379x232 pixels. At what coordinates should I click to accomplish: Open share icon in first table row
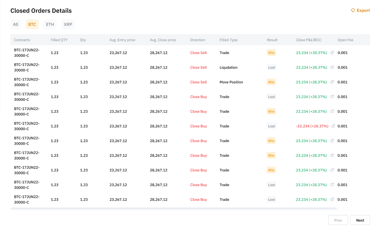coord(332,53)
